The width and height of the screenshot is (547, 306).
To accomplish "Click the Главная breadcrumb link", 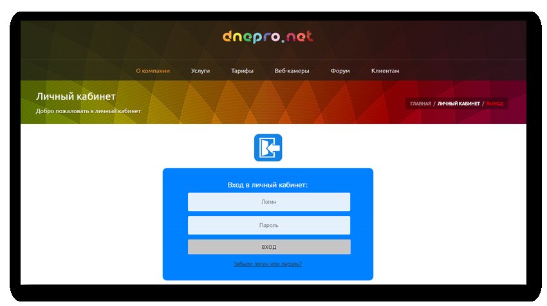I will pyautogui.click(x=421, y=104).
